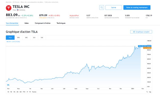Click the 2021 label on time axis
Image resolution: width=160 pixels, height=95 pixels.
click(x=132, y=89)
